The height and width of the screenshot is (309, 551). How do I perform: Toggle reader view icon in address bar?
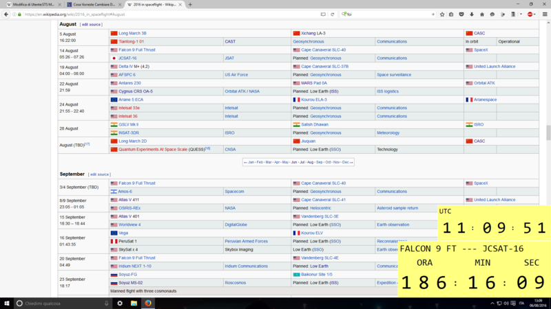click(x=323, y=14)
